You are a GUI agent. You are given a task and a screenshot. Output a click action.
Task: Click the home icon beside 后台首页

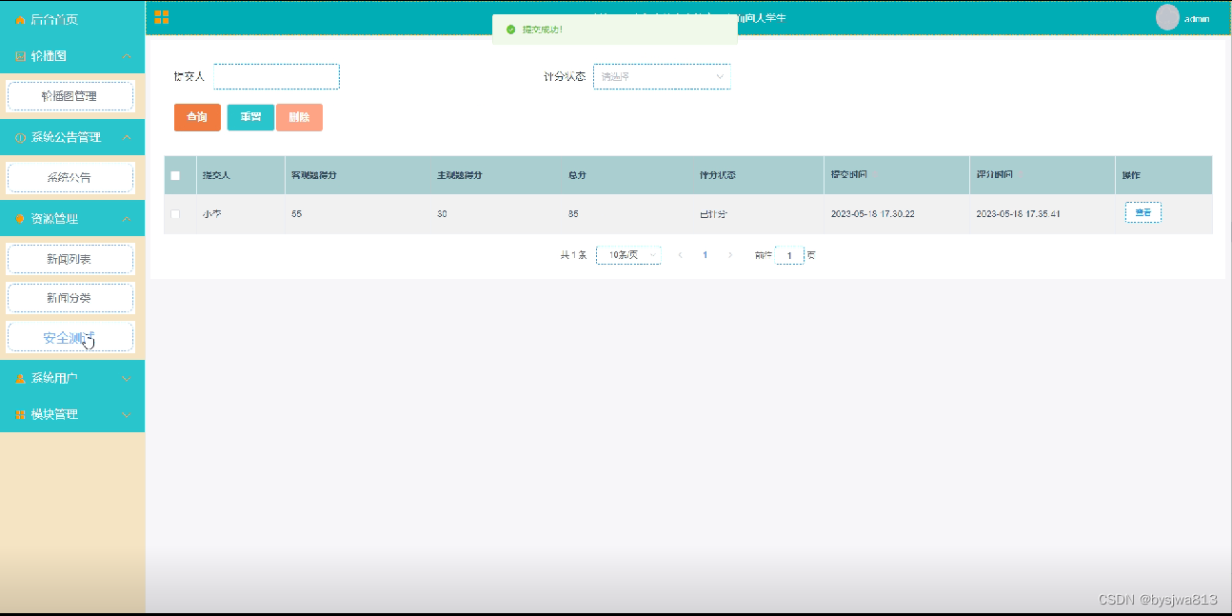click(21, 20)
